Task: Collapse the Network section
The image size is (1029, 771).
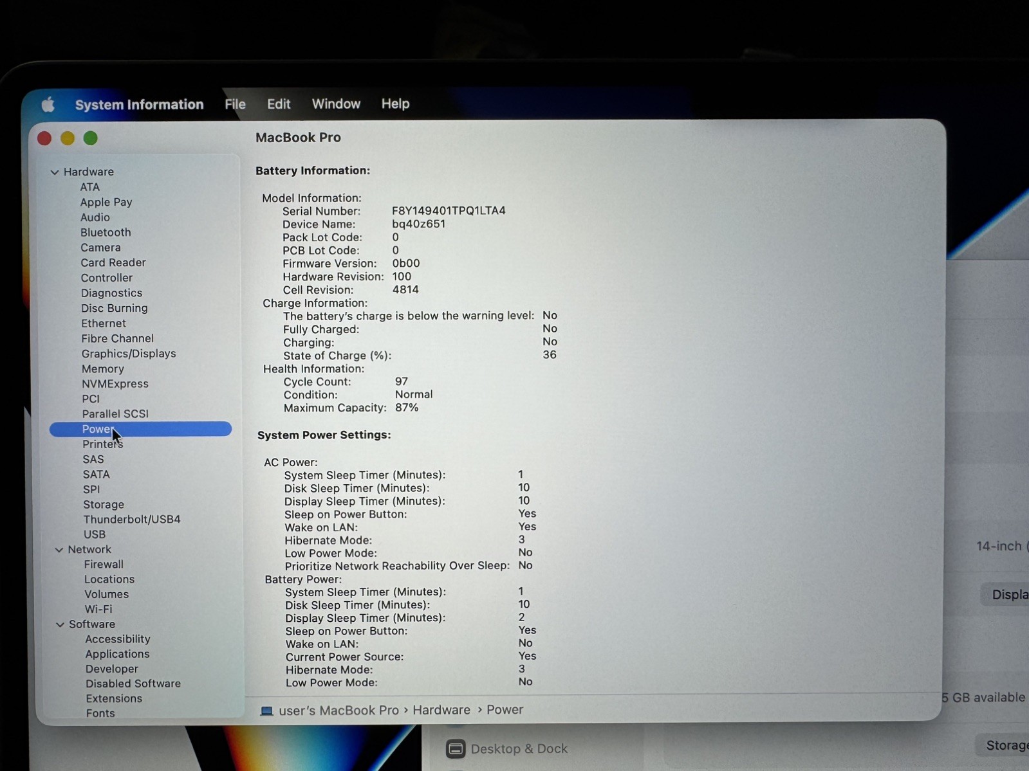Action: [59, 550]
